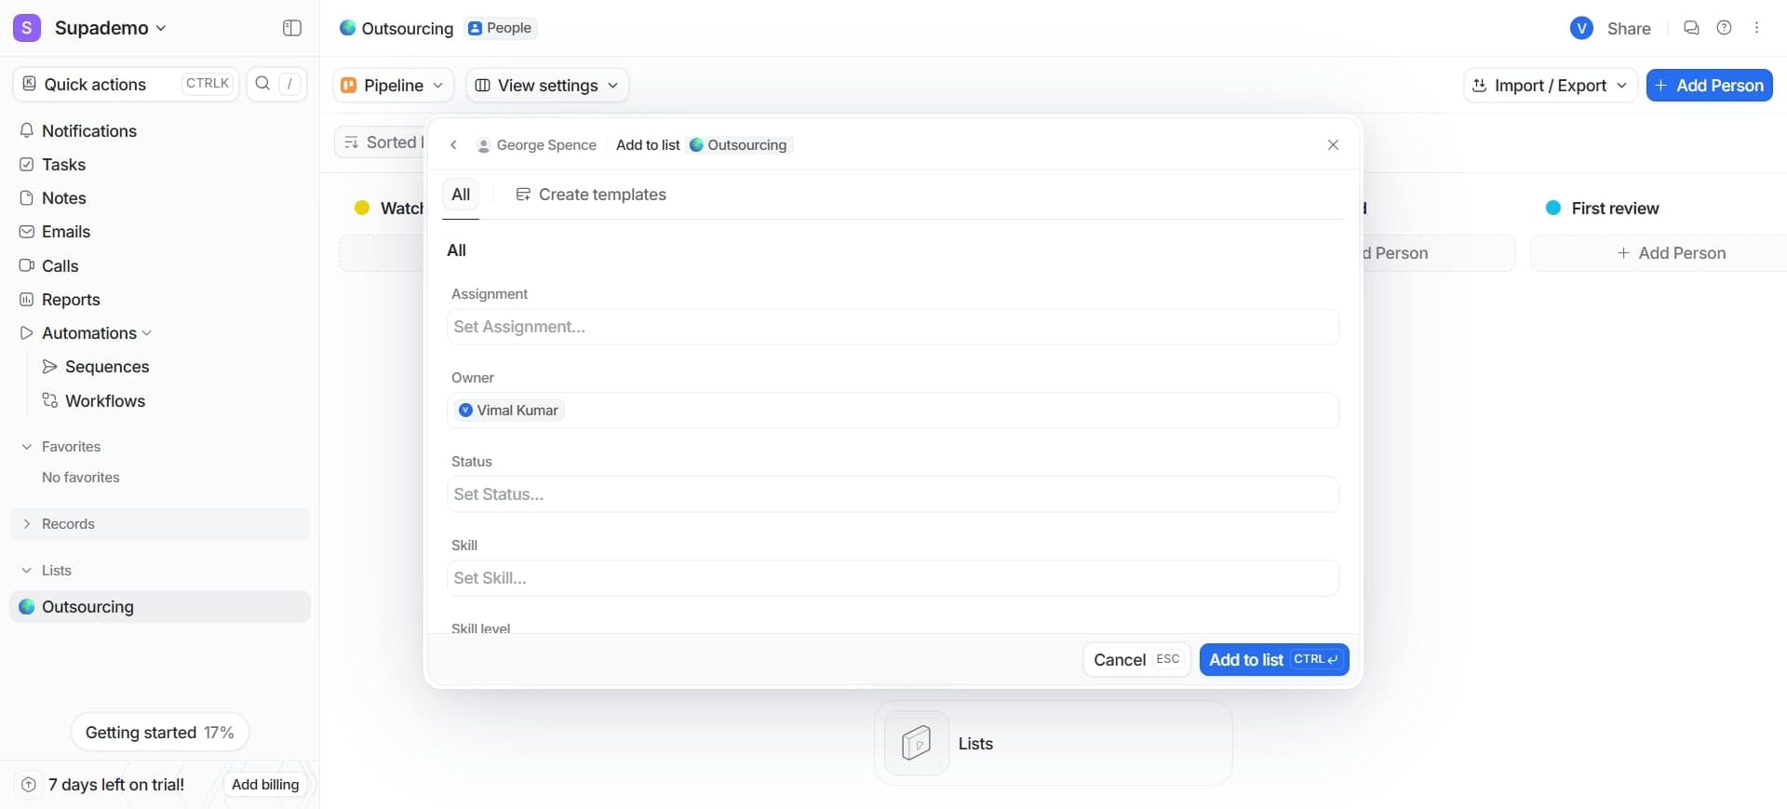Viewport: 1787px width, 809px height.
Task: Open Workflows under Automations
Action: point(105,400)
